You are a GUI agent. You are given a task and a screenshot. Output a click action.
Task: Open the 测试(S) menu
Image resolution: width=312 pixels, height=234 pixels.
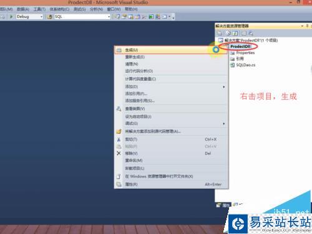point(80,9)
